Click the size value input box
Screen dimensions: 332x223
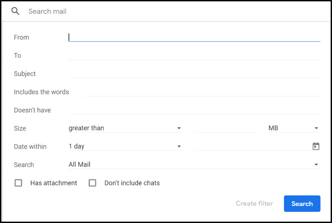pyautogui.click(x=226, y=128)
